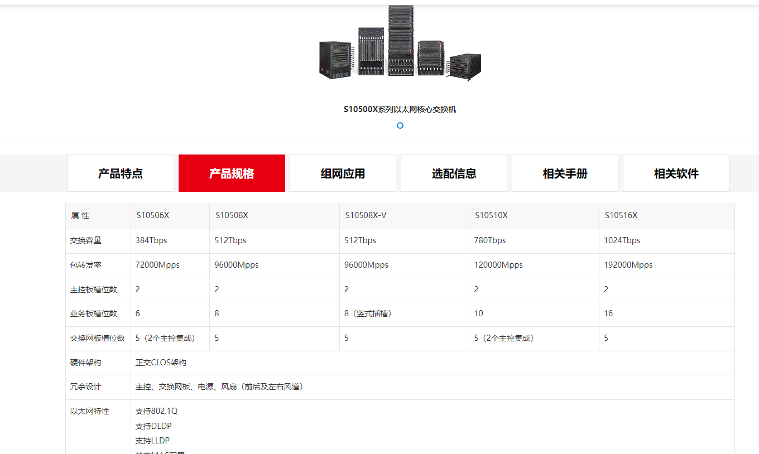Image resolution: width=759 pixels, height=454 pixels.
Task: Switch to the 组网应用 tab
Action: coord(343,173)
